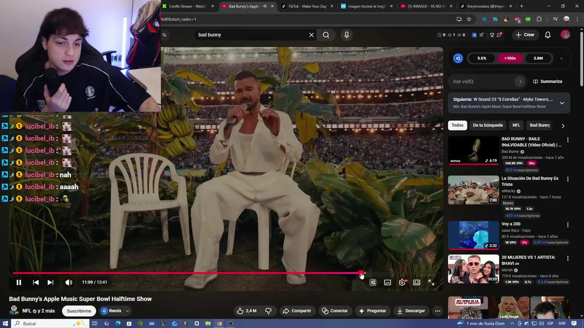Clear the bad bunny search text

pyautogui.click(x=312, y=35)
